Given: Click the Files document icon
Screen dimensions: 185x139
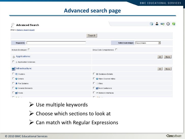Looking at the screenshot, I should pyautogui.click(x=97, y=84).
